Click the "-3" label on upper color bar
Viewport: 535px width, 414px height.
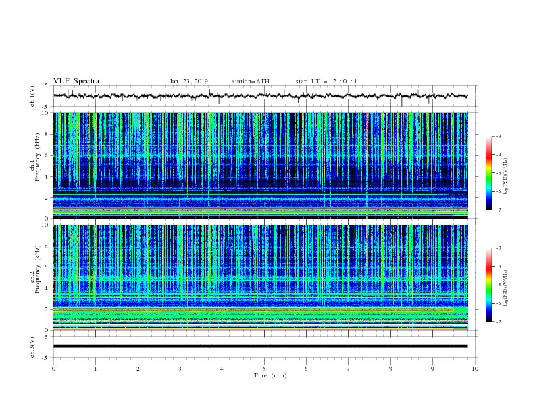click(498, 136)
